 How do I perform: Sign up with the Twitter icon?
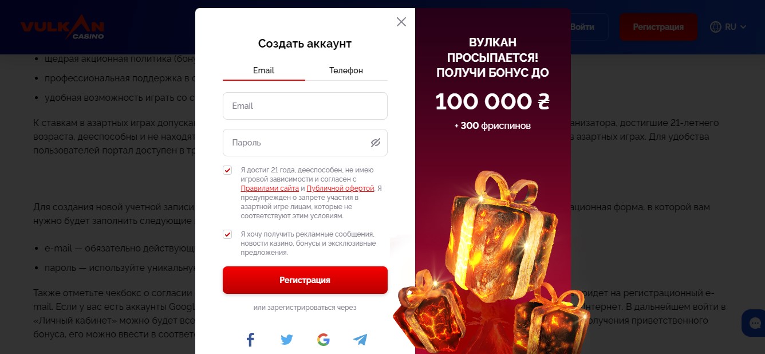287,340
